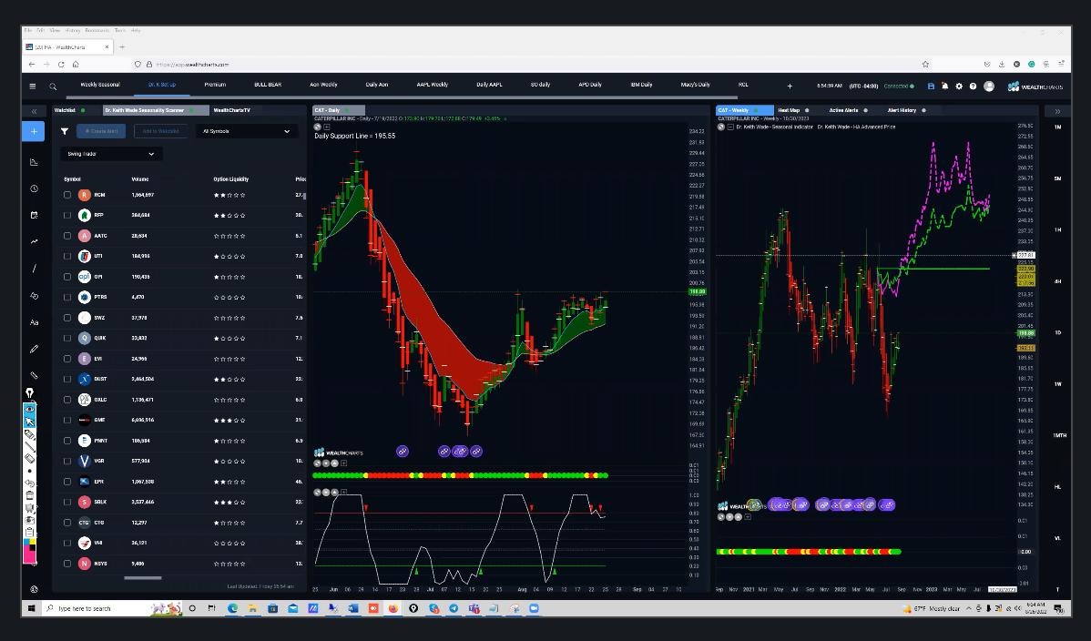Check the box for PTRS row
Screen dimensions: 1091x641
67,297
